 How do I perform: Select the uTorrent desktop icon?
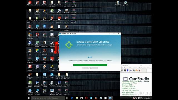point(52,11)
